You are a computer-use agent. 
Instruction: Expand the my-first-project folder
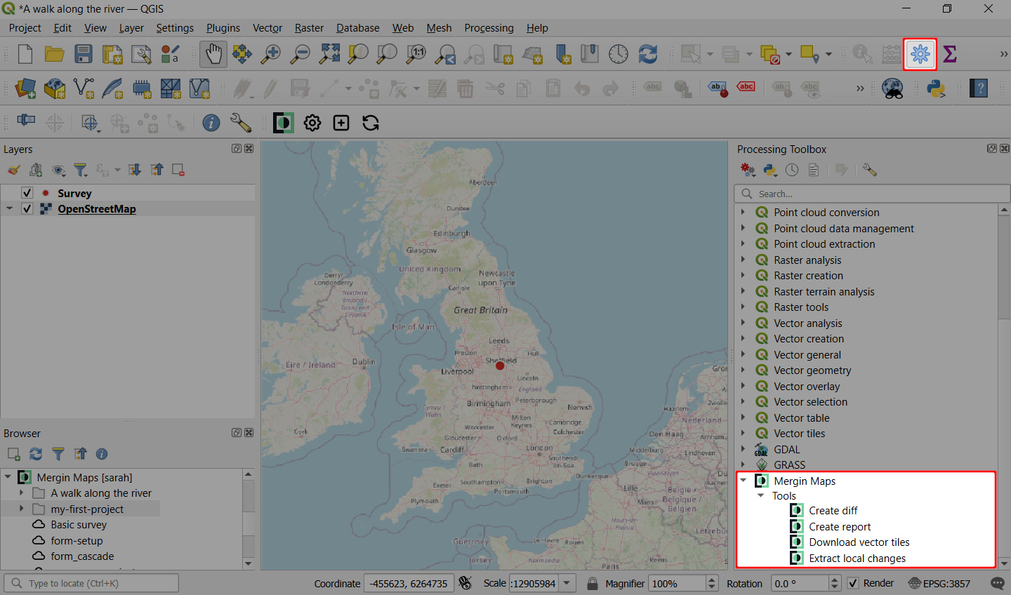coord(22,509)
